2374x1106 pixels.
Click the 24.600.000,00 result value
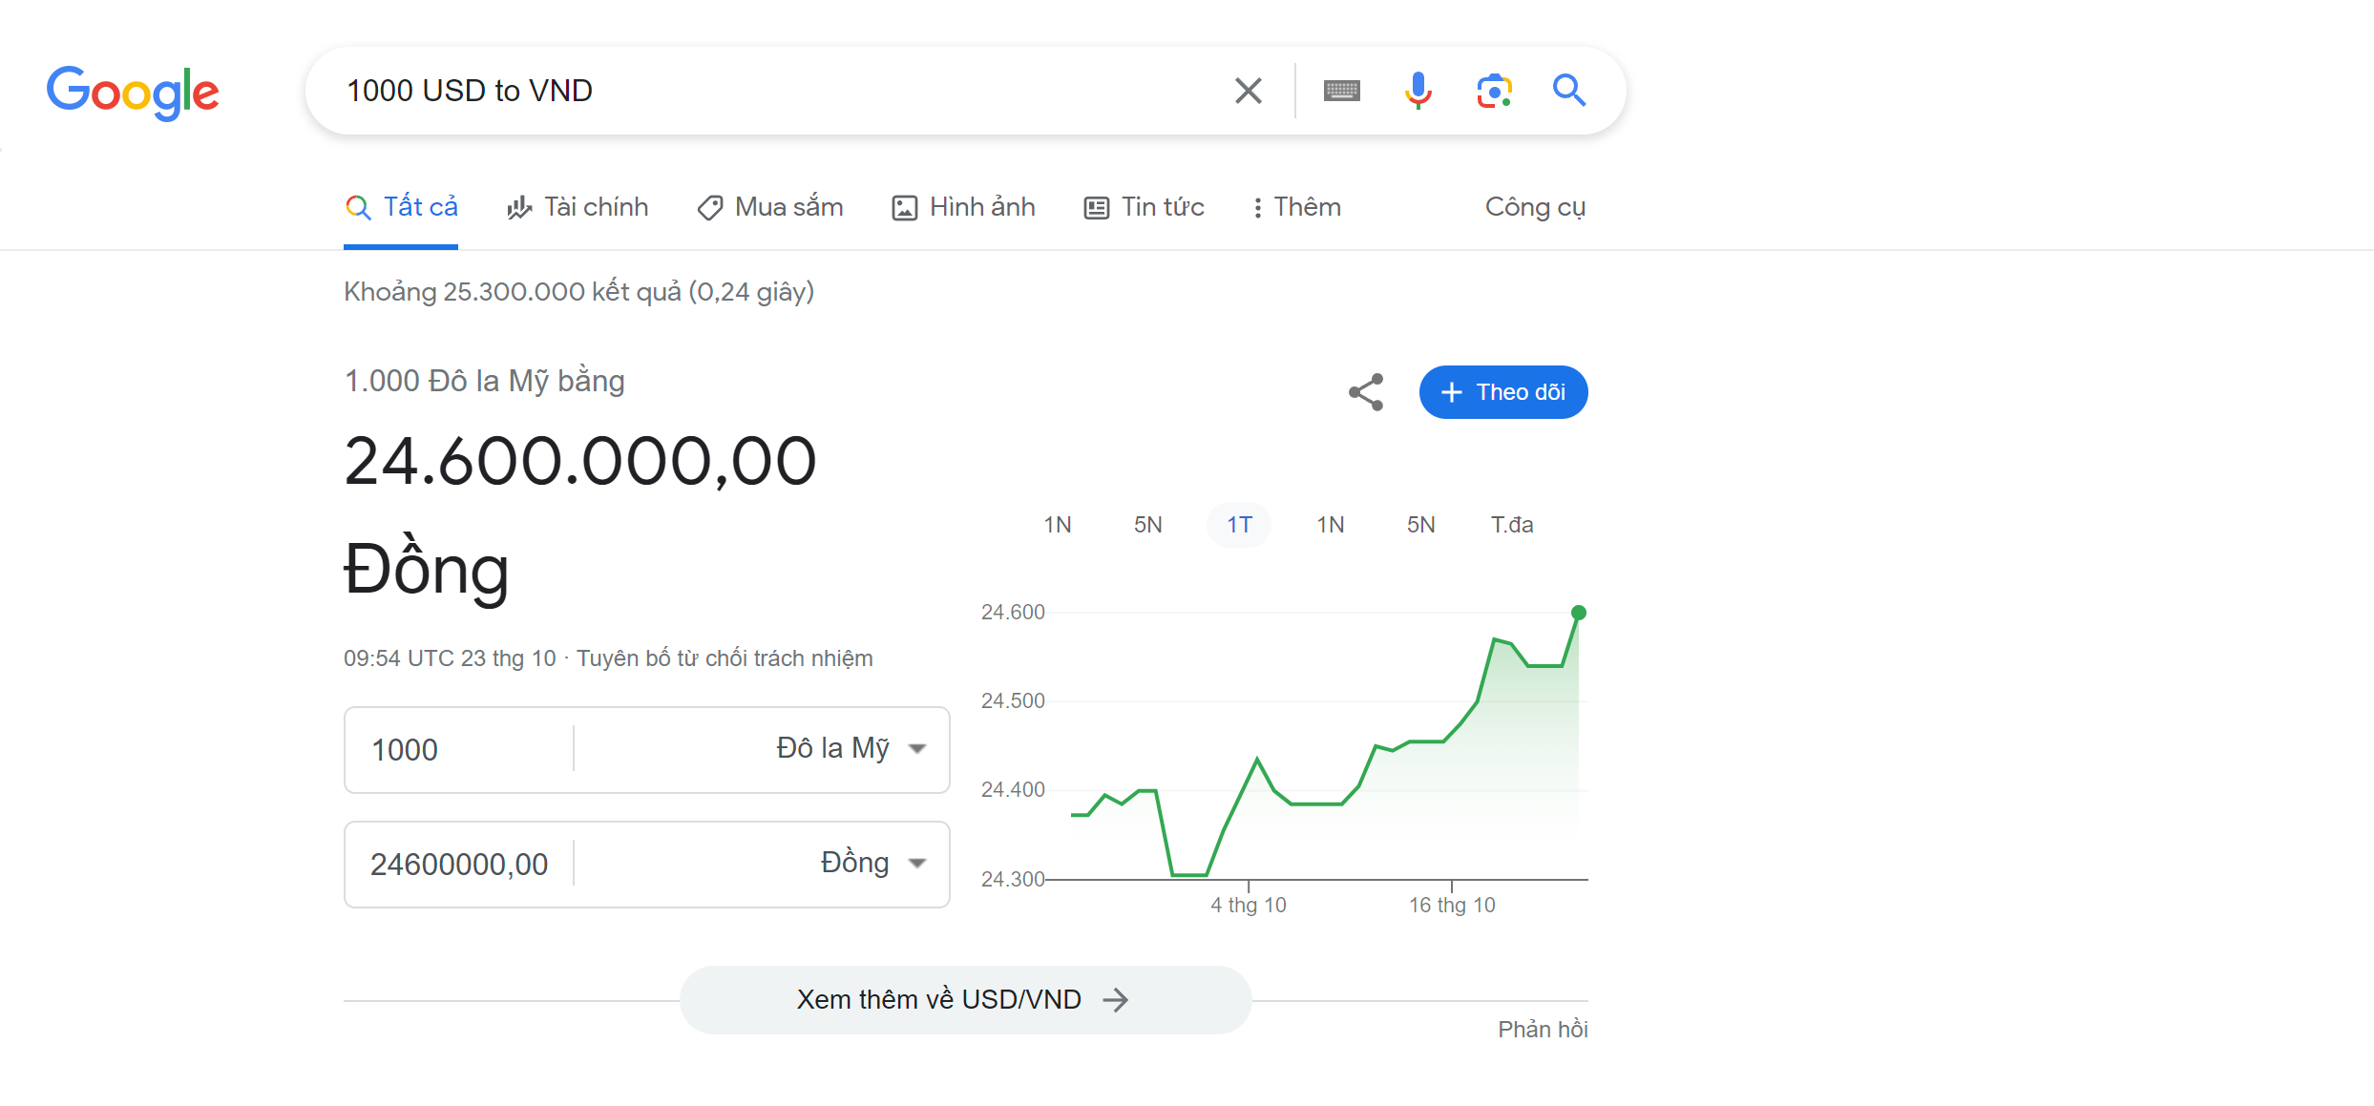coord(580,462)
